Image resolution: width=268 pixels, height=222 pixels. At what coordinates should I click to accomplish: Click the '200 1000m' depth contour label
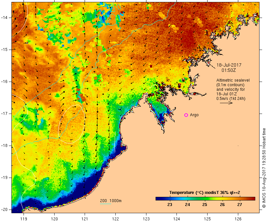click(x=111, y=201)
